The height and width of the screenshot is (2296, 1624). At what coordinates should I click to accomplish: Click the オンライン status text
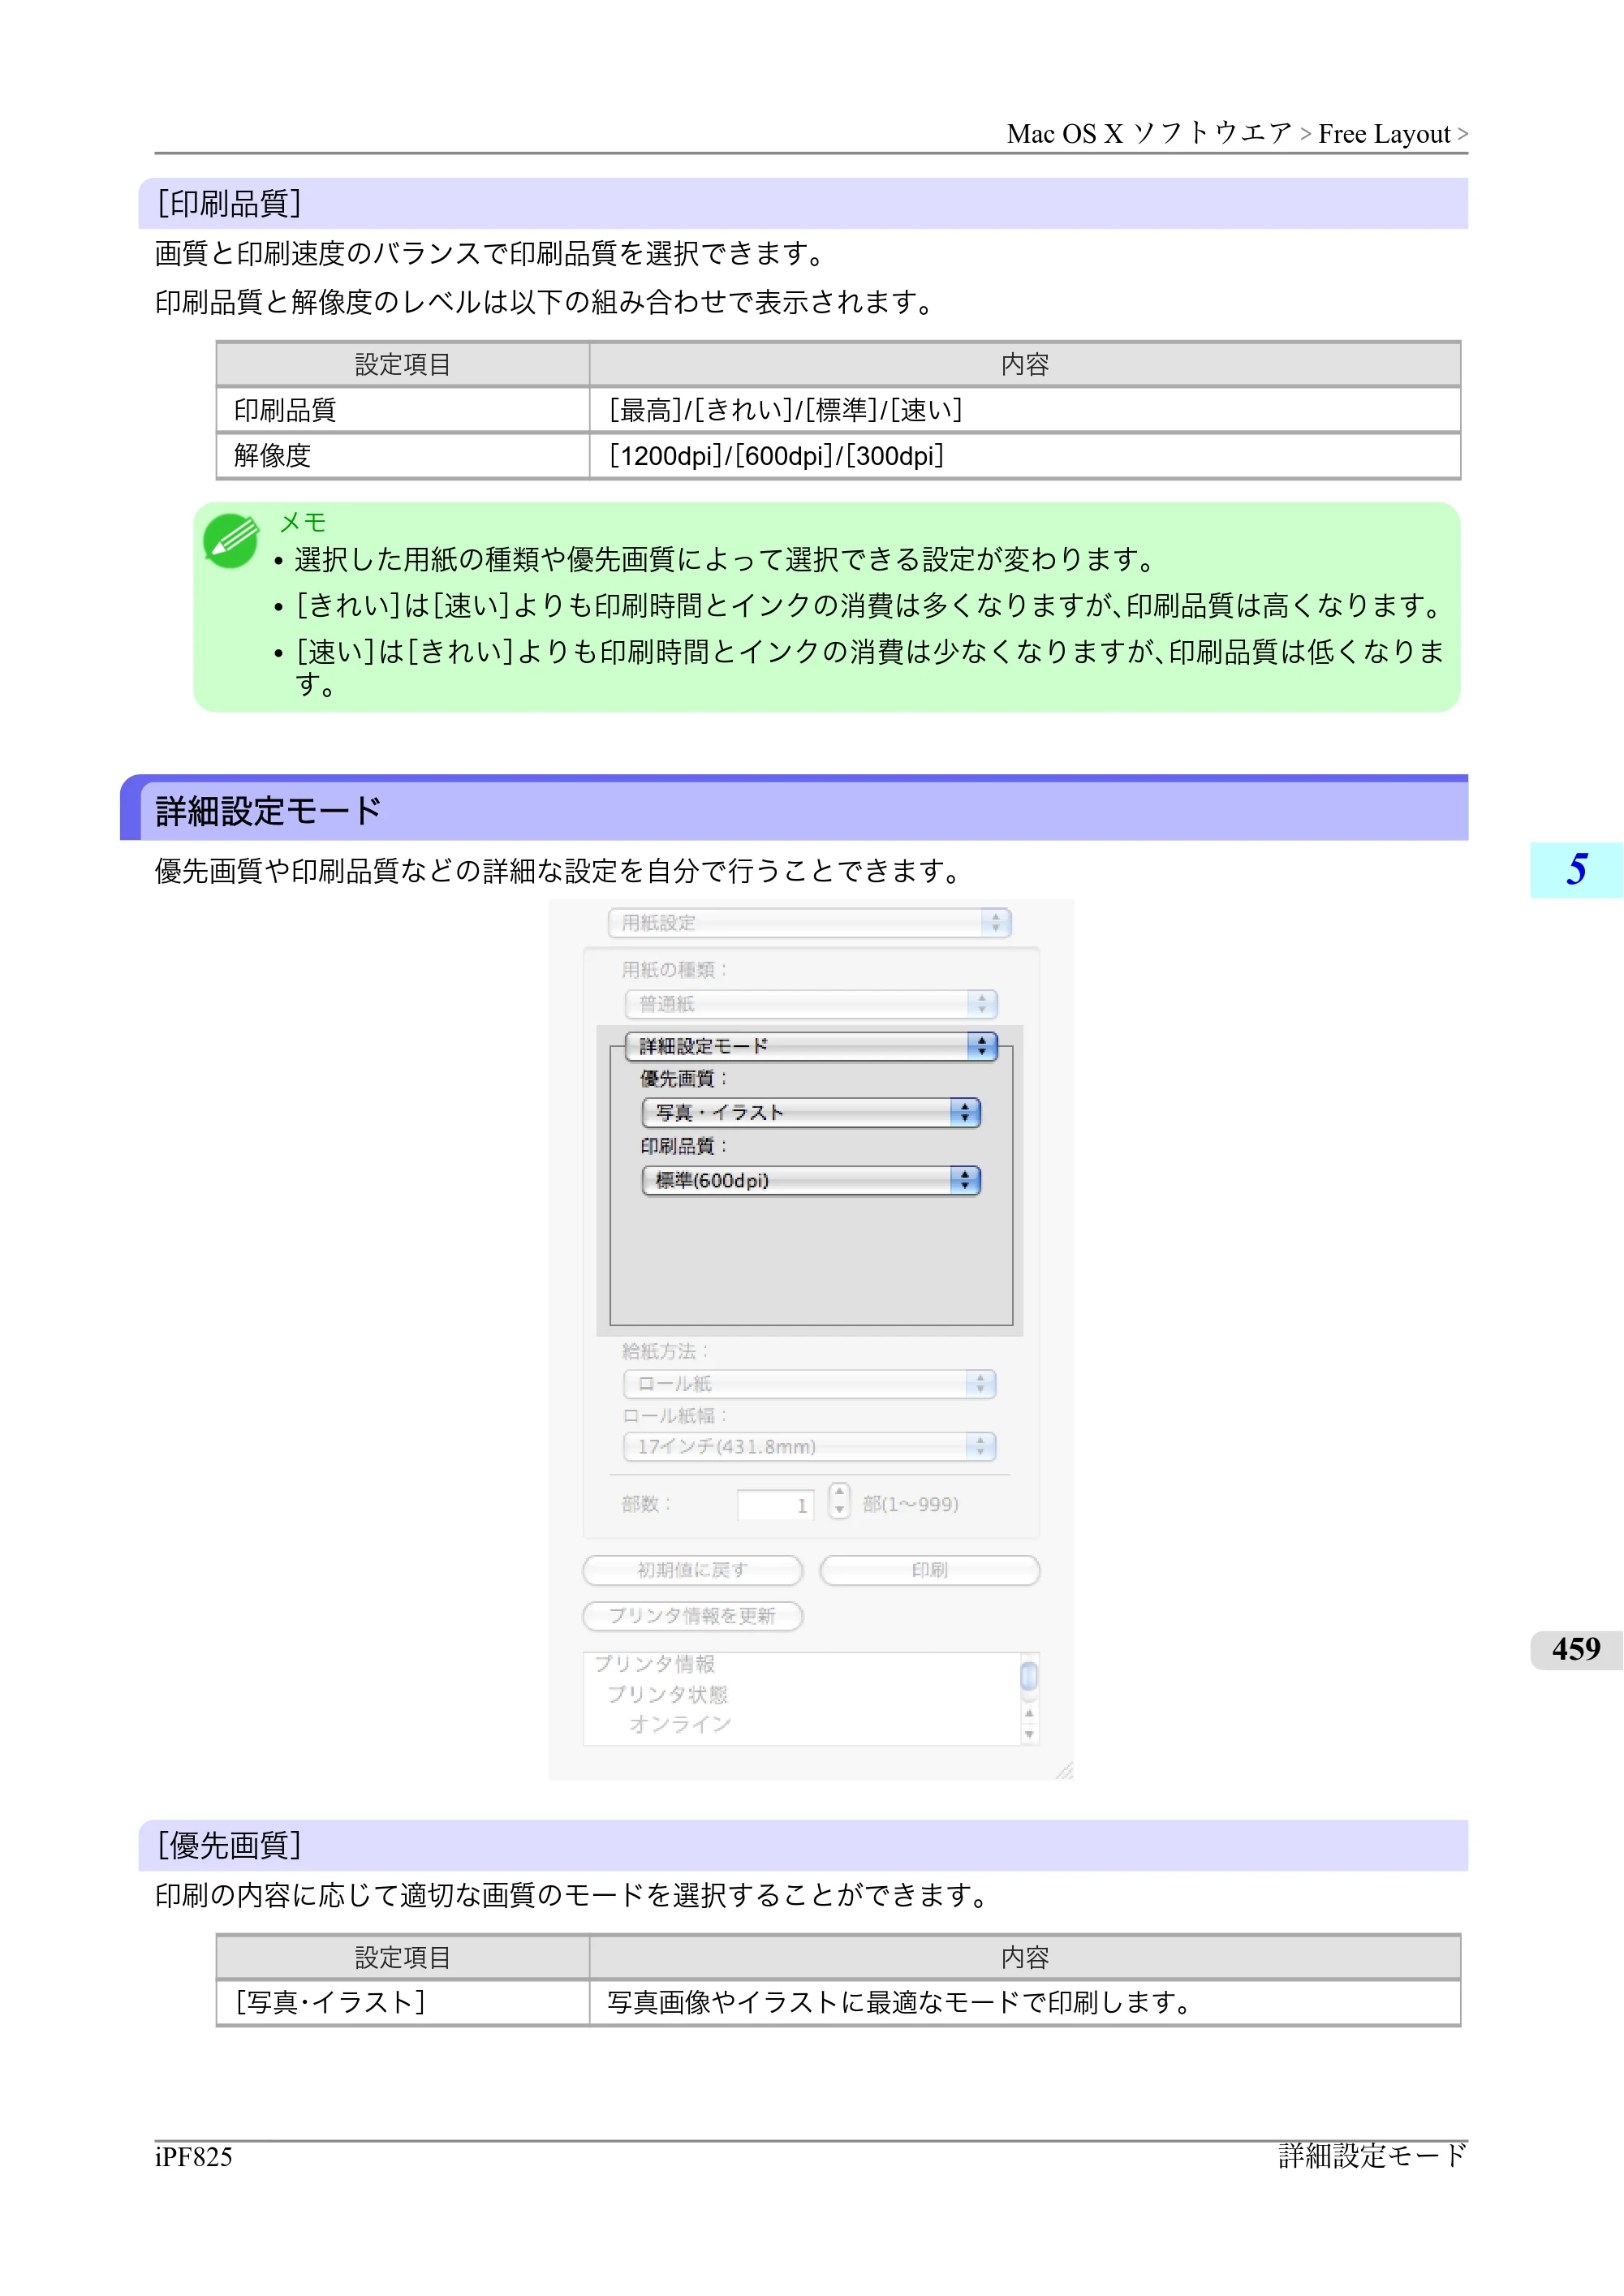[680, 1724]
